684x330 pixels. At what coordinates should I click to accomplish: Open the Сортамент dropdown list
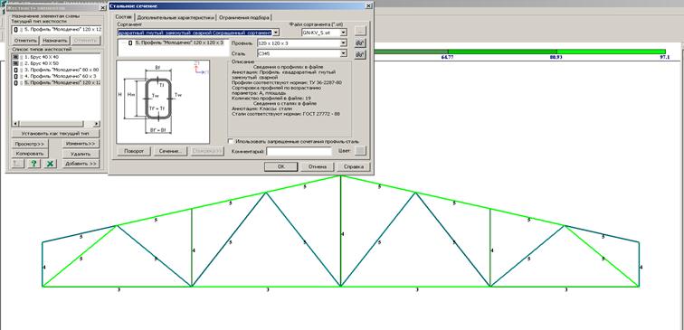276,33
